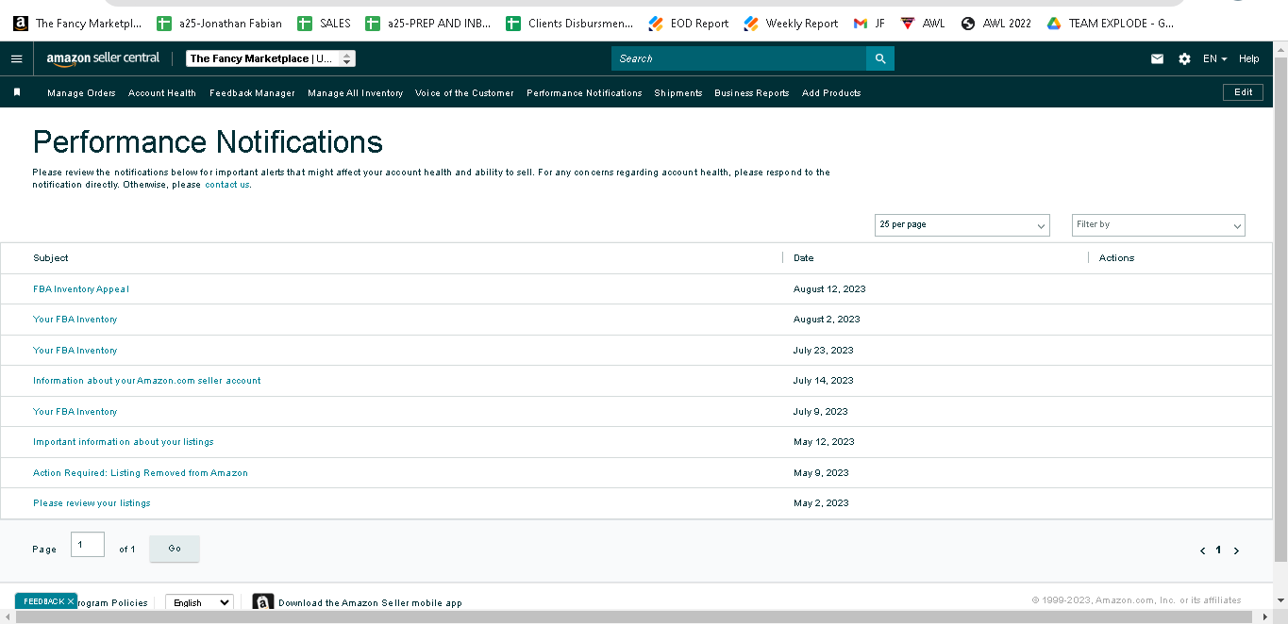Click the Amazon Seller Central logo
The image size is (1288, 624).
pyautogui.click(x=103, y=58)
